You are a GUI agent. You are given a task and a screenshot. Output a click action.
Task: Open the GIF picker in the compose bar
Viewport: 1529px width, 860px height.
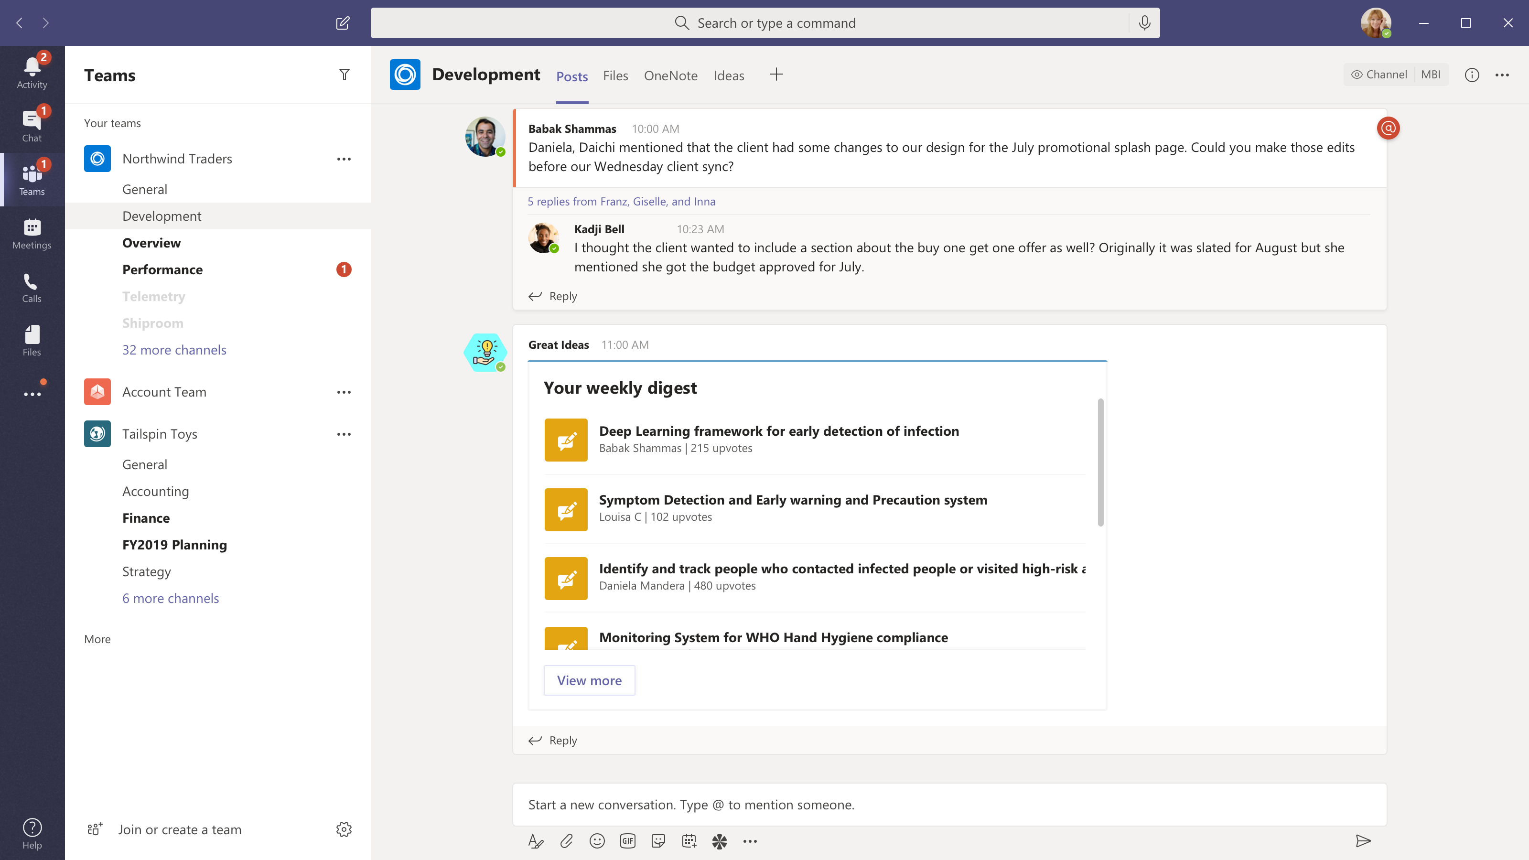coord(627,841)
